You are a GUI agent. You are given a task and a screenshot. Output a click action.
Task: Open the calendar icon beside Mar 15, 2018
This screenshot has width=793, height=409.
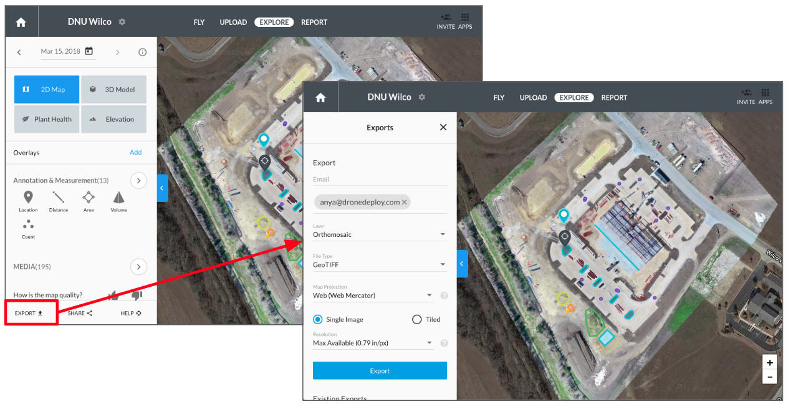(89, 51)
